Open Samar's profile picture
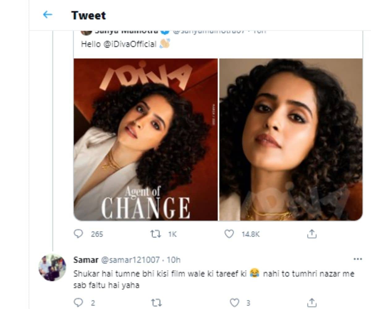 click(x=52, y=268)
